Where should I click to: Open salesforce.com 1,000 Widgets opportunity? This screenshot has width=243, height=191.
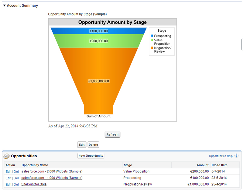[x=52, y=178]
